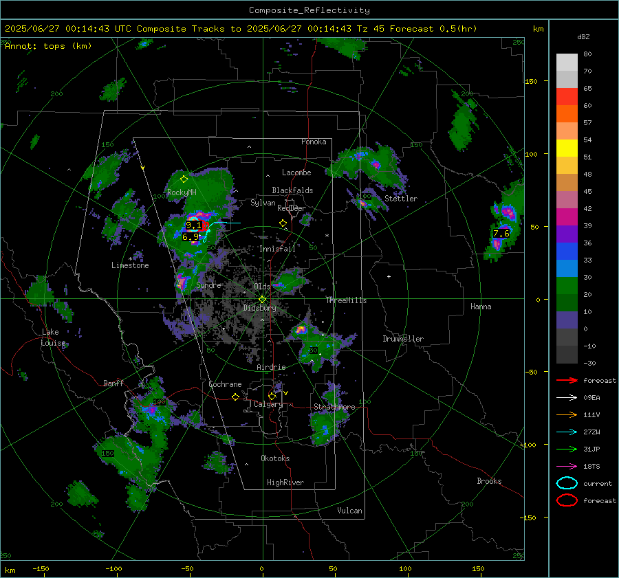Click the Lacombe city label

pos(296,173)
